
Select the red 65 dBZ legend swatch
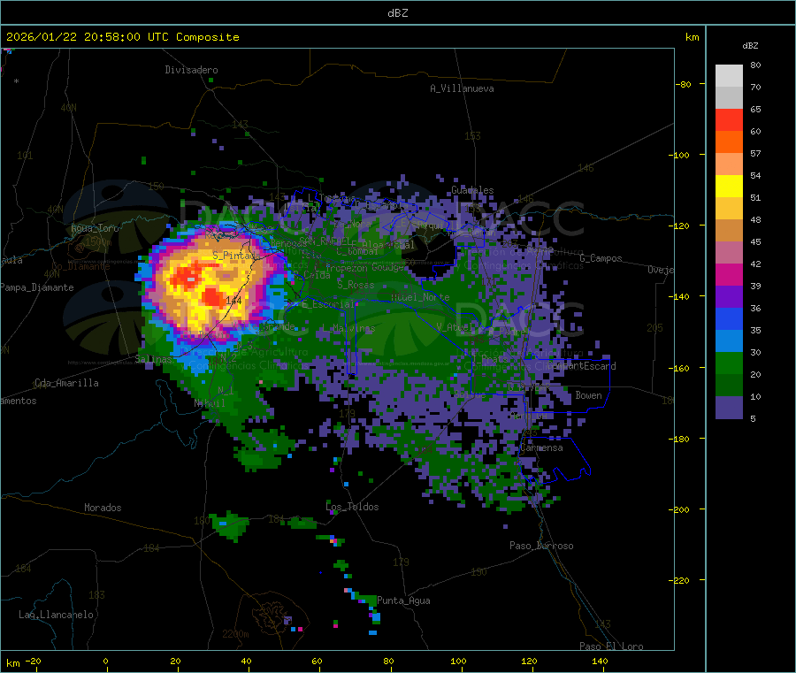click(729, 119)
